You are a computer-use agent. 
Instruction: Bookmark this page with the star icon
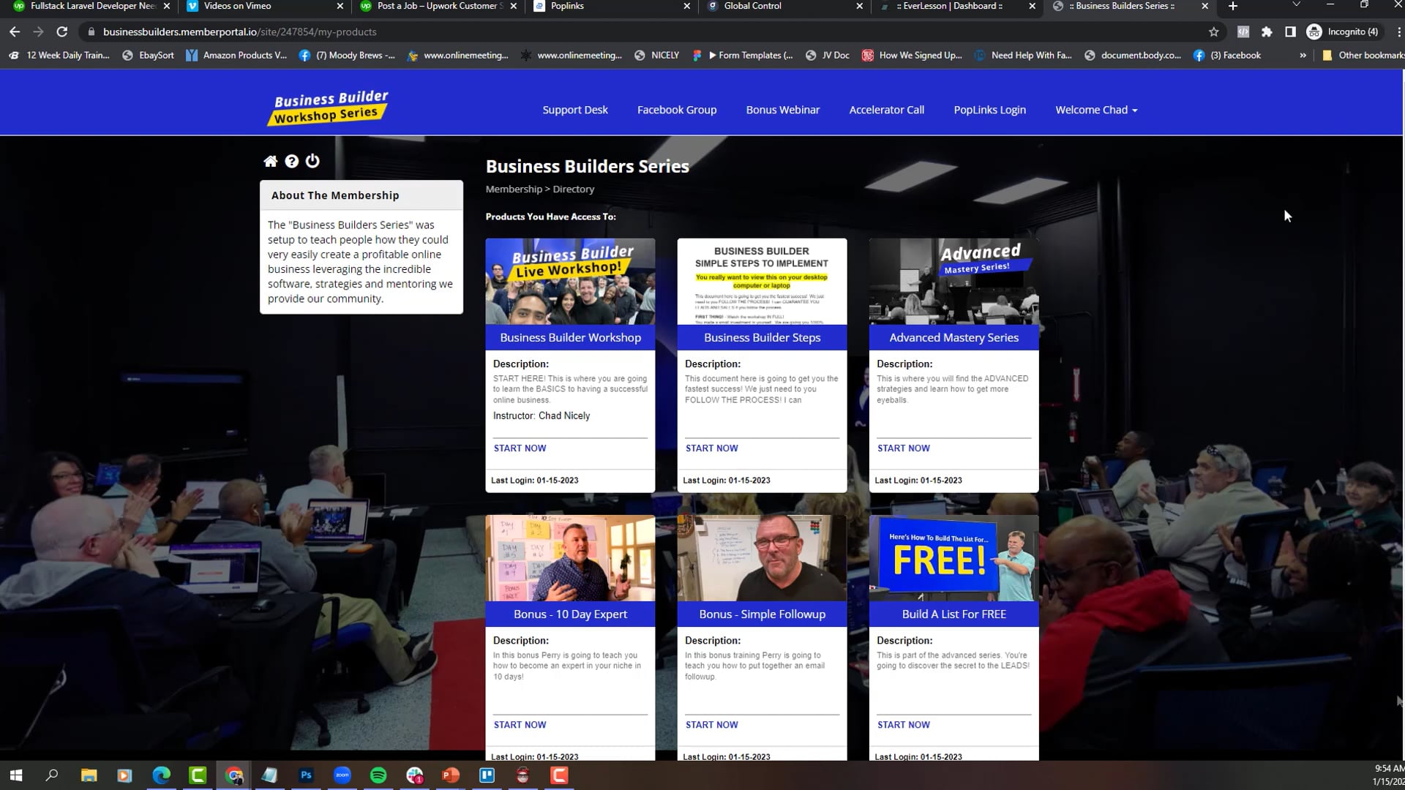point(1214,31)
